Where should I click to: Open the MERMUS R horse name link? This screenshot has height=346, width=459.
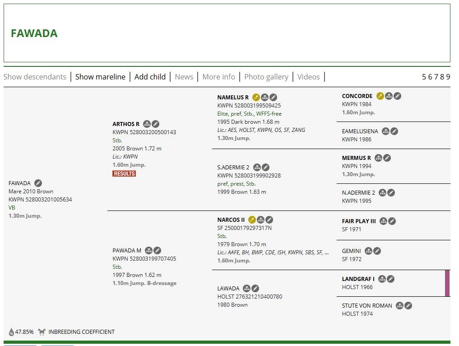(x=356, y=158)
